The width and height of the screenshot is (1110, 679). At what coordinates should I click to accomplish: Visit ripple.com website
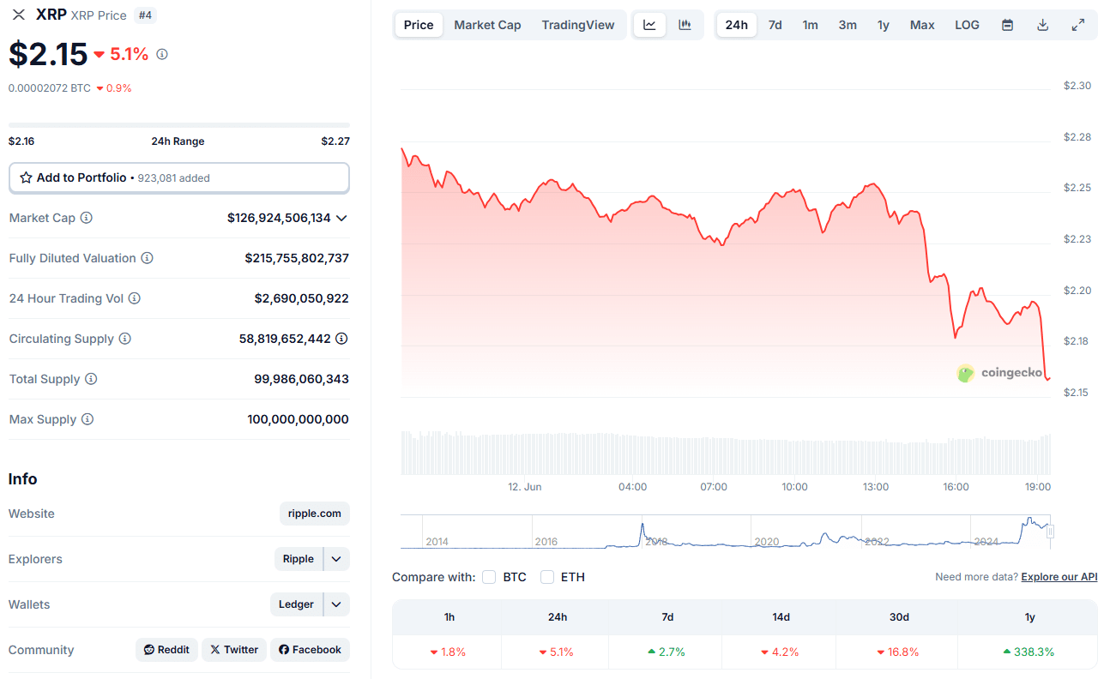point(314,513)
